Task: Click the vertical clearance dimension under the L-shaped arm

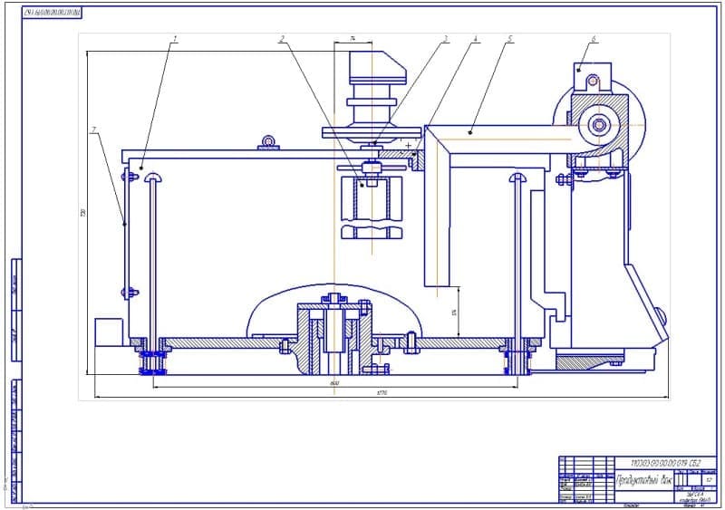Action: click(455, 313)
